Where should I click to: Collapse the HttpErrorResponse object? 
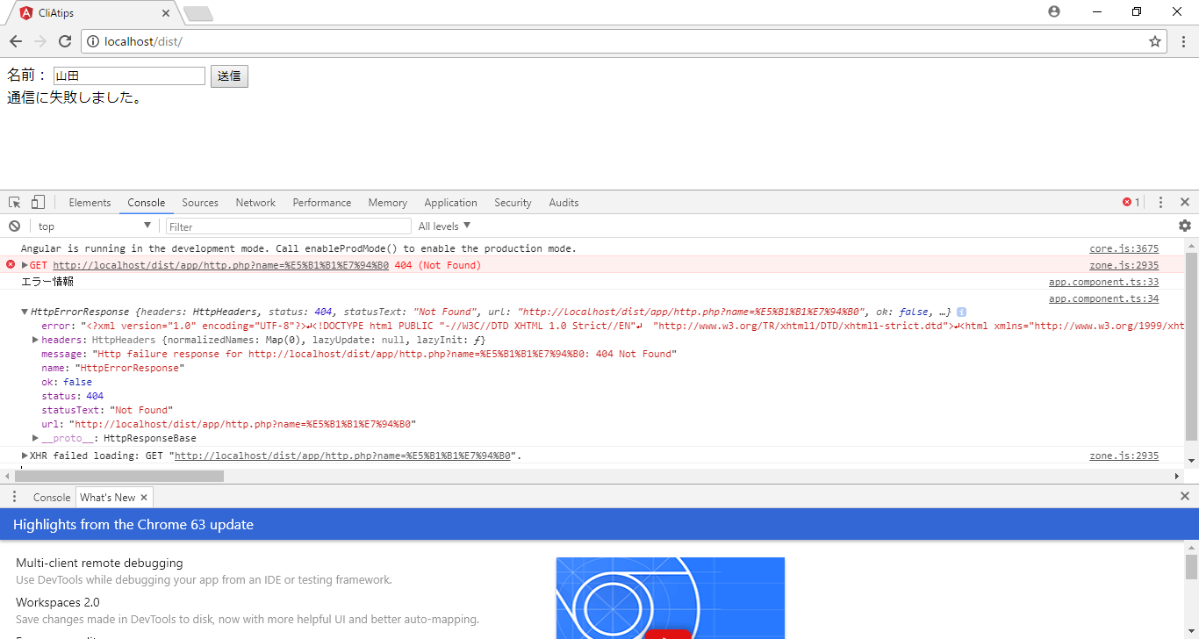tap(25, 312)
